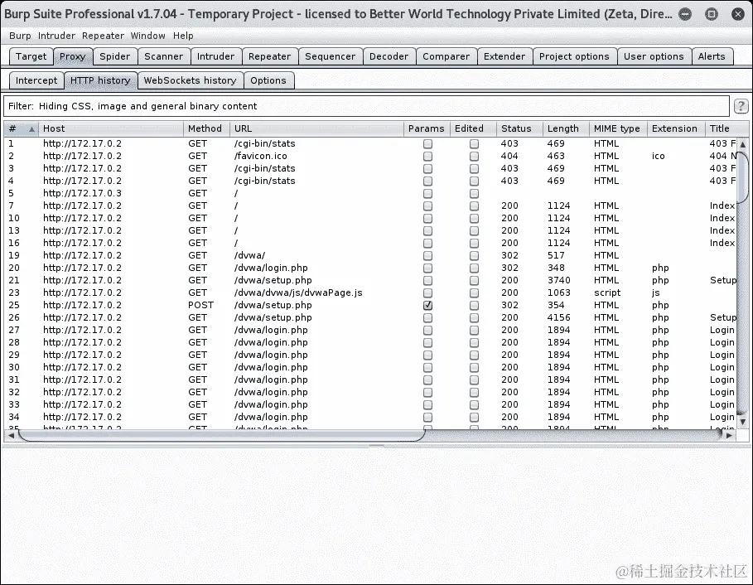This screenshot has width=753, height=585.
Task: Sort by the URL column header
Action: tap(317, 128)
